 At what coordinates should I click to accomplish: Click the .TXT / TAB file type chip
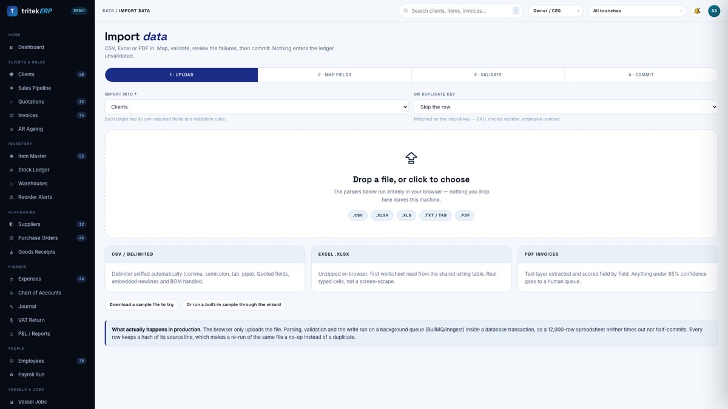pos(436,215)
